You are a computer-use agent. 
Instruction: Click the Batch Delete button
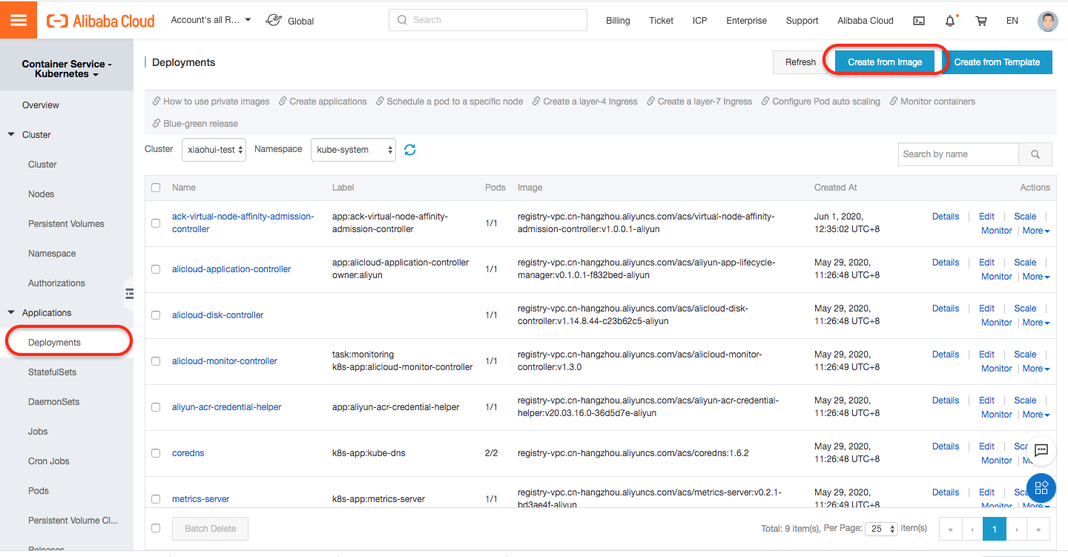pyautogui.click(x=211, y=529)
